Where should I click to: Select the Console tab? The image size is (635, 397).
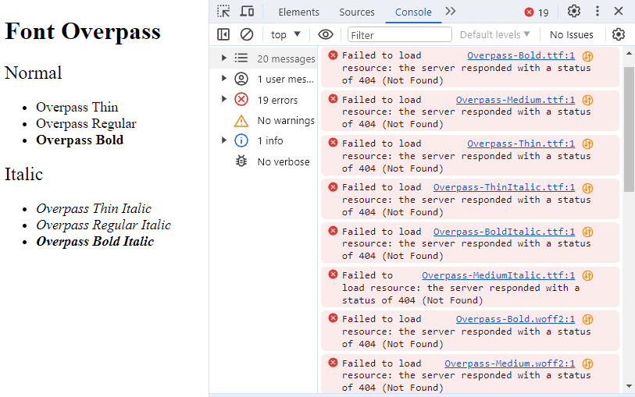[413, 12]
